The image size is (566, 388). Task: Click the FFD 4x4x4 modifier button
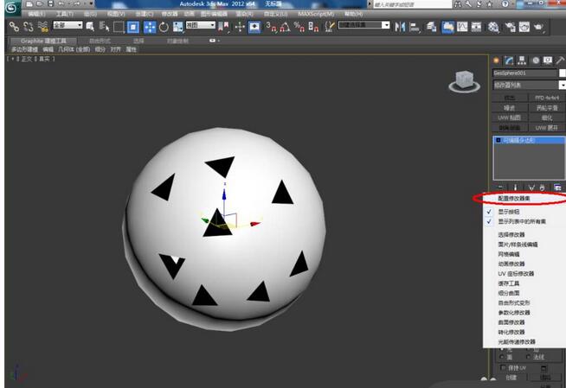pos(547,98)
